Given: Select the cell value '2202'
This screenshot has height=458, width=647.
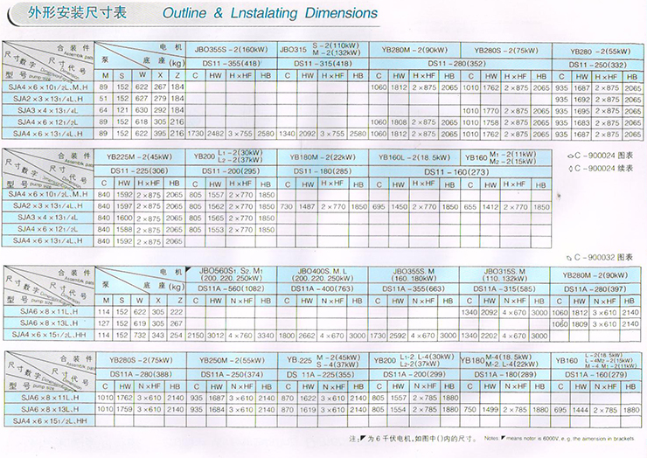Looking at the screenshot, I should 489,336.
